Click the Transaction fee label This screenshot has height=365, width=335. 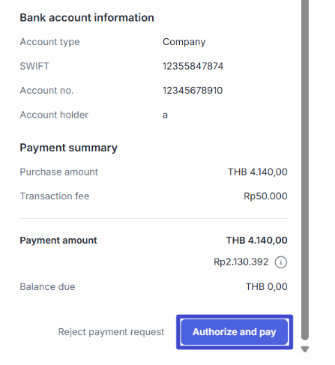55,196
